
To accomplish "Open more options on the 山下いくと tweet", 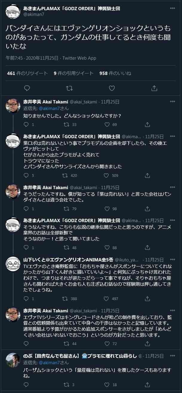I will coord(172,258).
